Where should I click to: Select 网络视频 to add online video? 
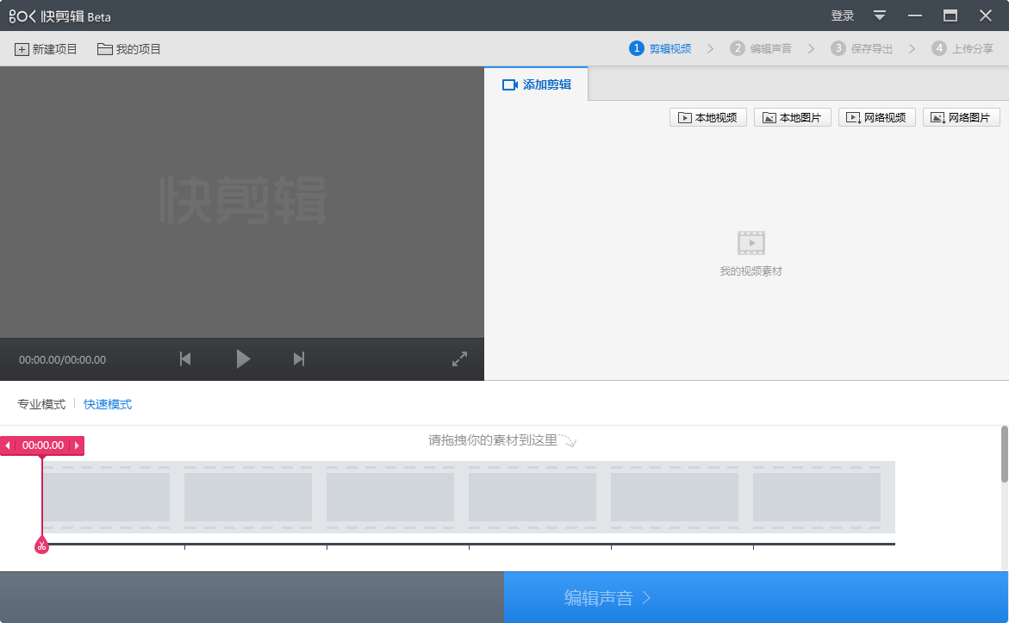[876, 117]
